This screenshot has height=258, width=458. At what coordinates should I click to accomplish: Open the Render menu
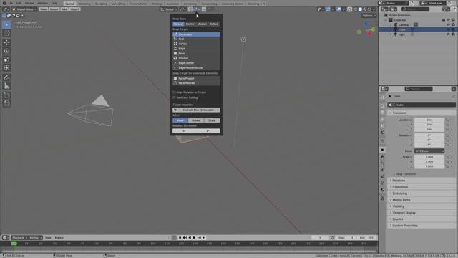pos(29,3)
